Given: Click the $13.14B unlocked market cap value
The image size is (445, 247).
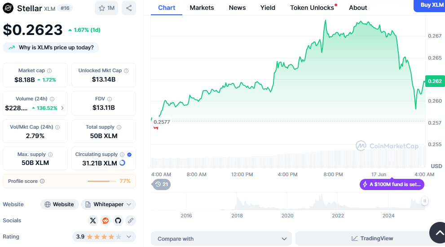Looking at the screenshot, I should tap(104, 80).
